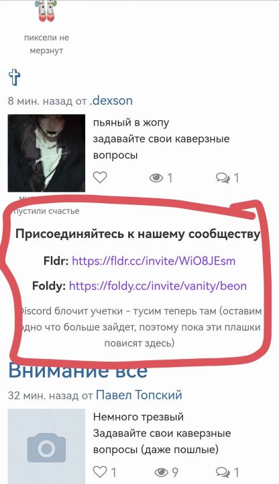Like the .dexson post with heart icon
279x484 pixels.
point(100,177)
